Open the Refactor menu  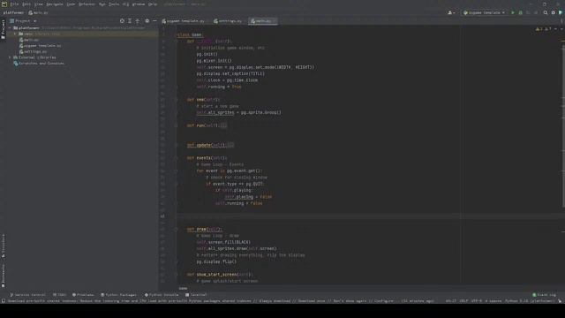pos(87,4)
